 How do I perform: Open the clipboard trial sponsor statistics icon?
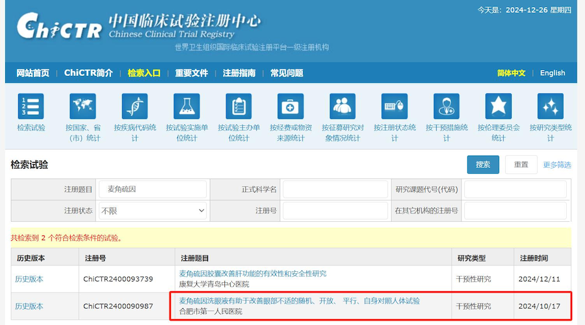click(x=239, y=106)
